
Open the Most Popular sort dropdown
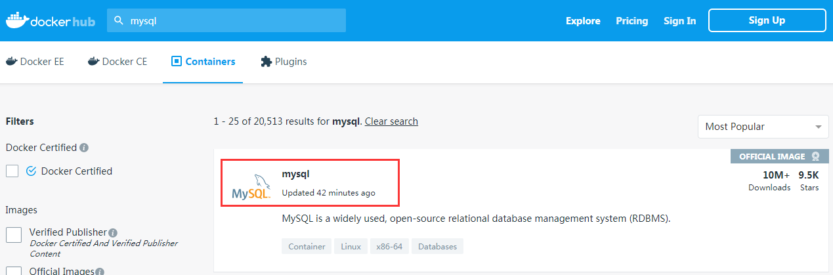pyautogui.click(x=762, y=127)
